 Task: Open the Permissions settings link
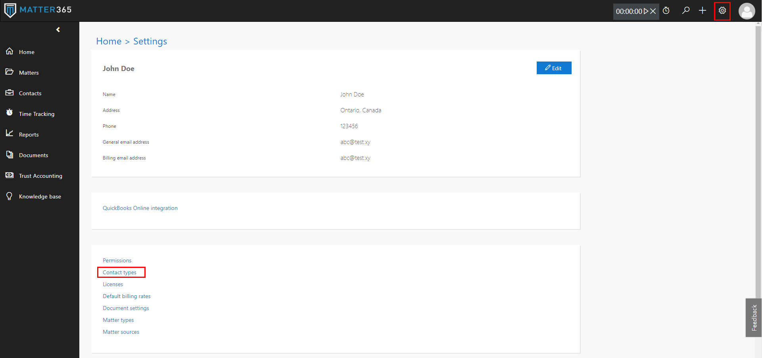(117, 260)
